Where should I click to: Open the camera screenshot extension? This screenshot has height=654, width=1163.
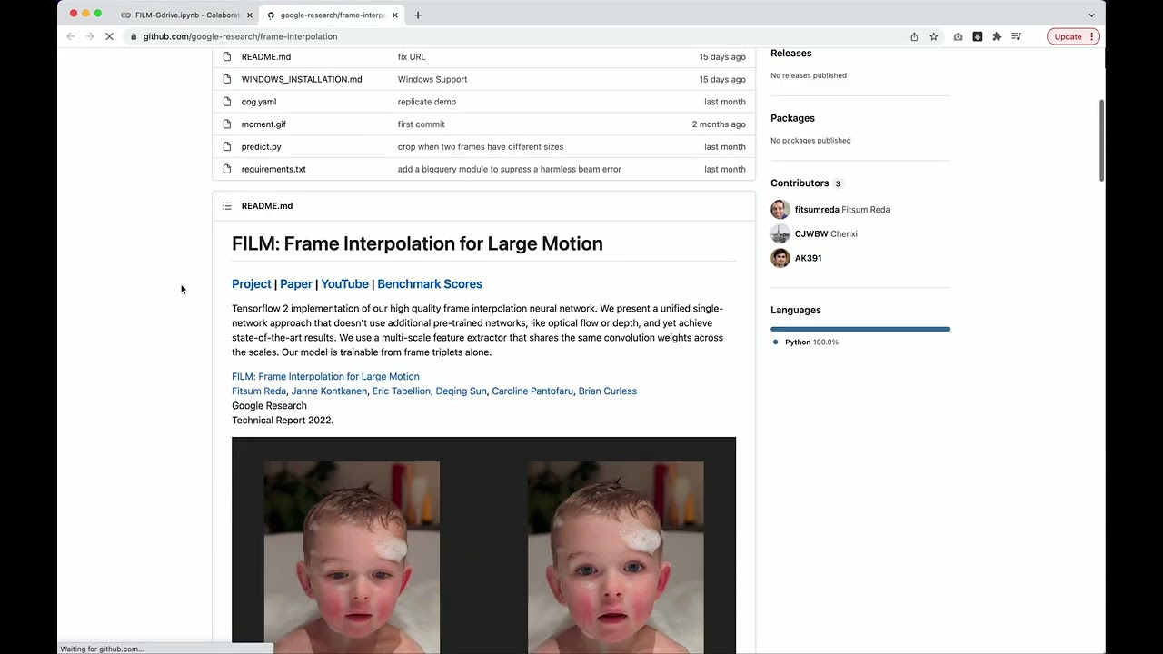pos(958,36)
